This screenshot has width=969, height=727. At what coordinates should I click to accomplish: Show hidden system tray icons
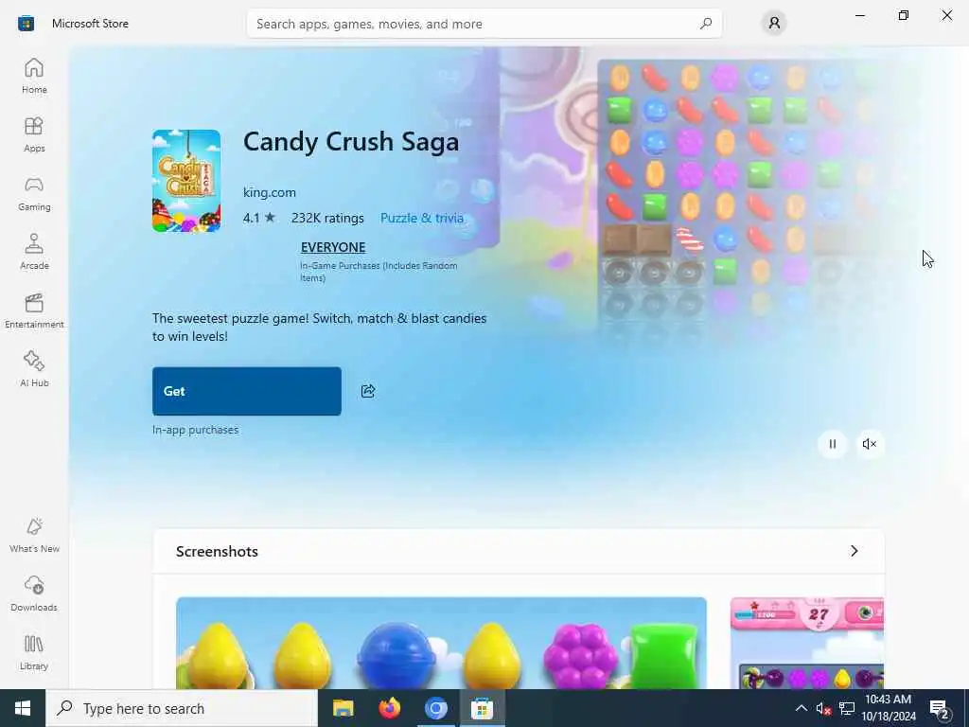point(801,708)
